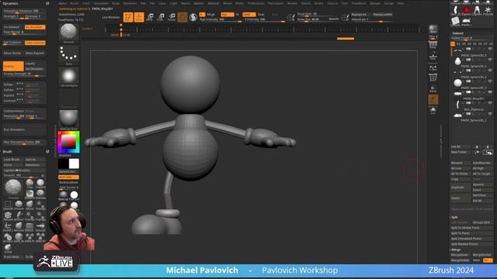Collapse the Dynamics palette title
The height and width of the screenshot is (279, 497).
[10, 3]
